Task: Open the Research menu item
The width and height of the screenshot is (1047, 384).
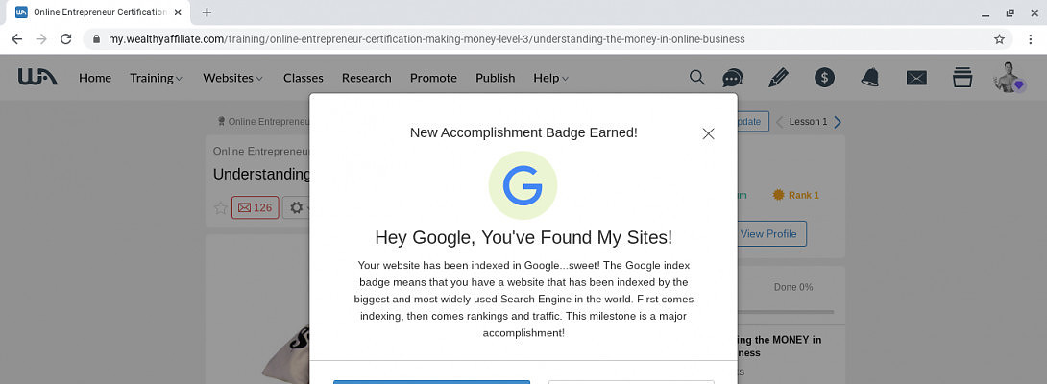Action: coord(366,78)
